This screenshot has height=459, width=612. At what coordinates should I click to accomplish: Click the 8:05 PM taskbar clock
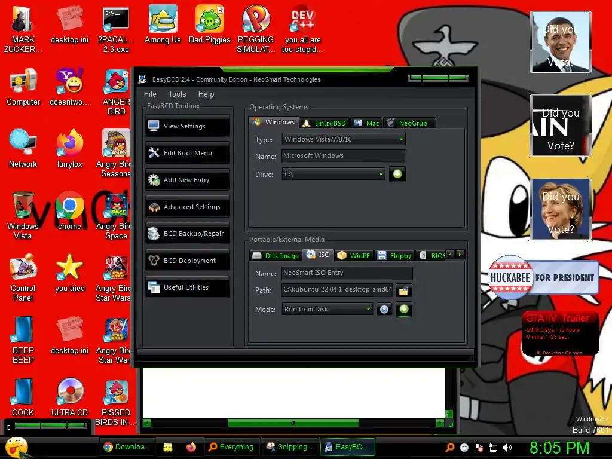pos(559,448)
